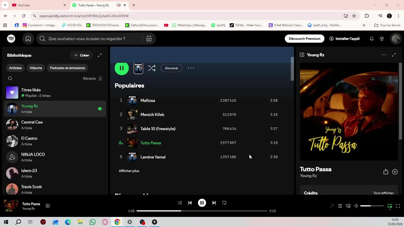Skip to next track
The width and height of the screenshot is (404, 227).
[214, 203]
